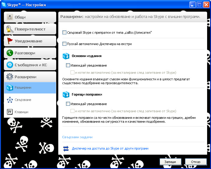Click the red flag icon beside Уведомяване
Image resolution: width=211 pixels, height=169 pixels.
[x=10, y=41]
